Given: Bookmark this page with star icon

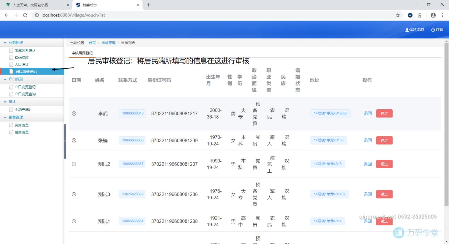Looking at the screenshot, I should [x=398, y=15].
